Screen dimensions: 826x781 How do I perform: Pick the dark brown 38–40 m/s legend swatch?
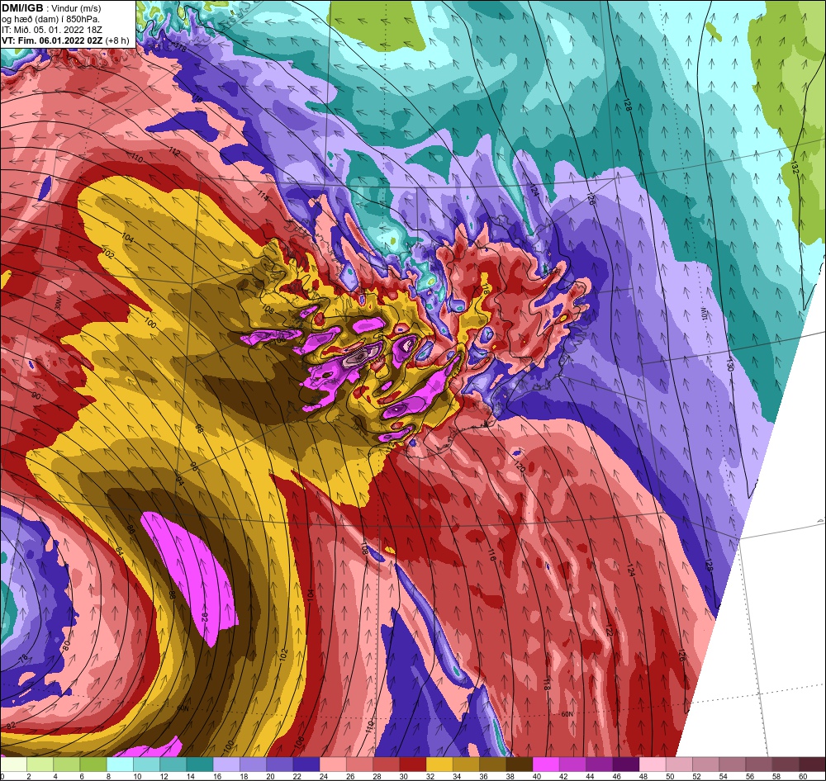coord(520,764)
